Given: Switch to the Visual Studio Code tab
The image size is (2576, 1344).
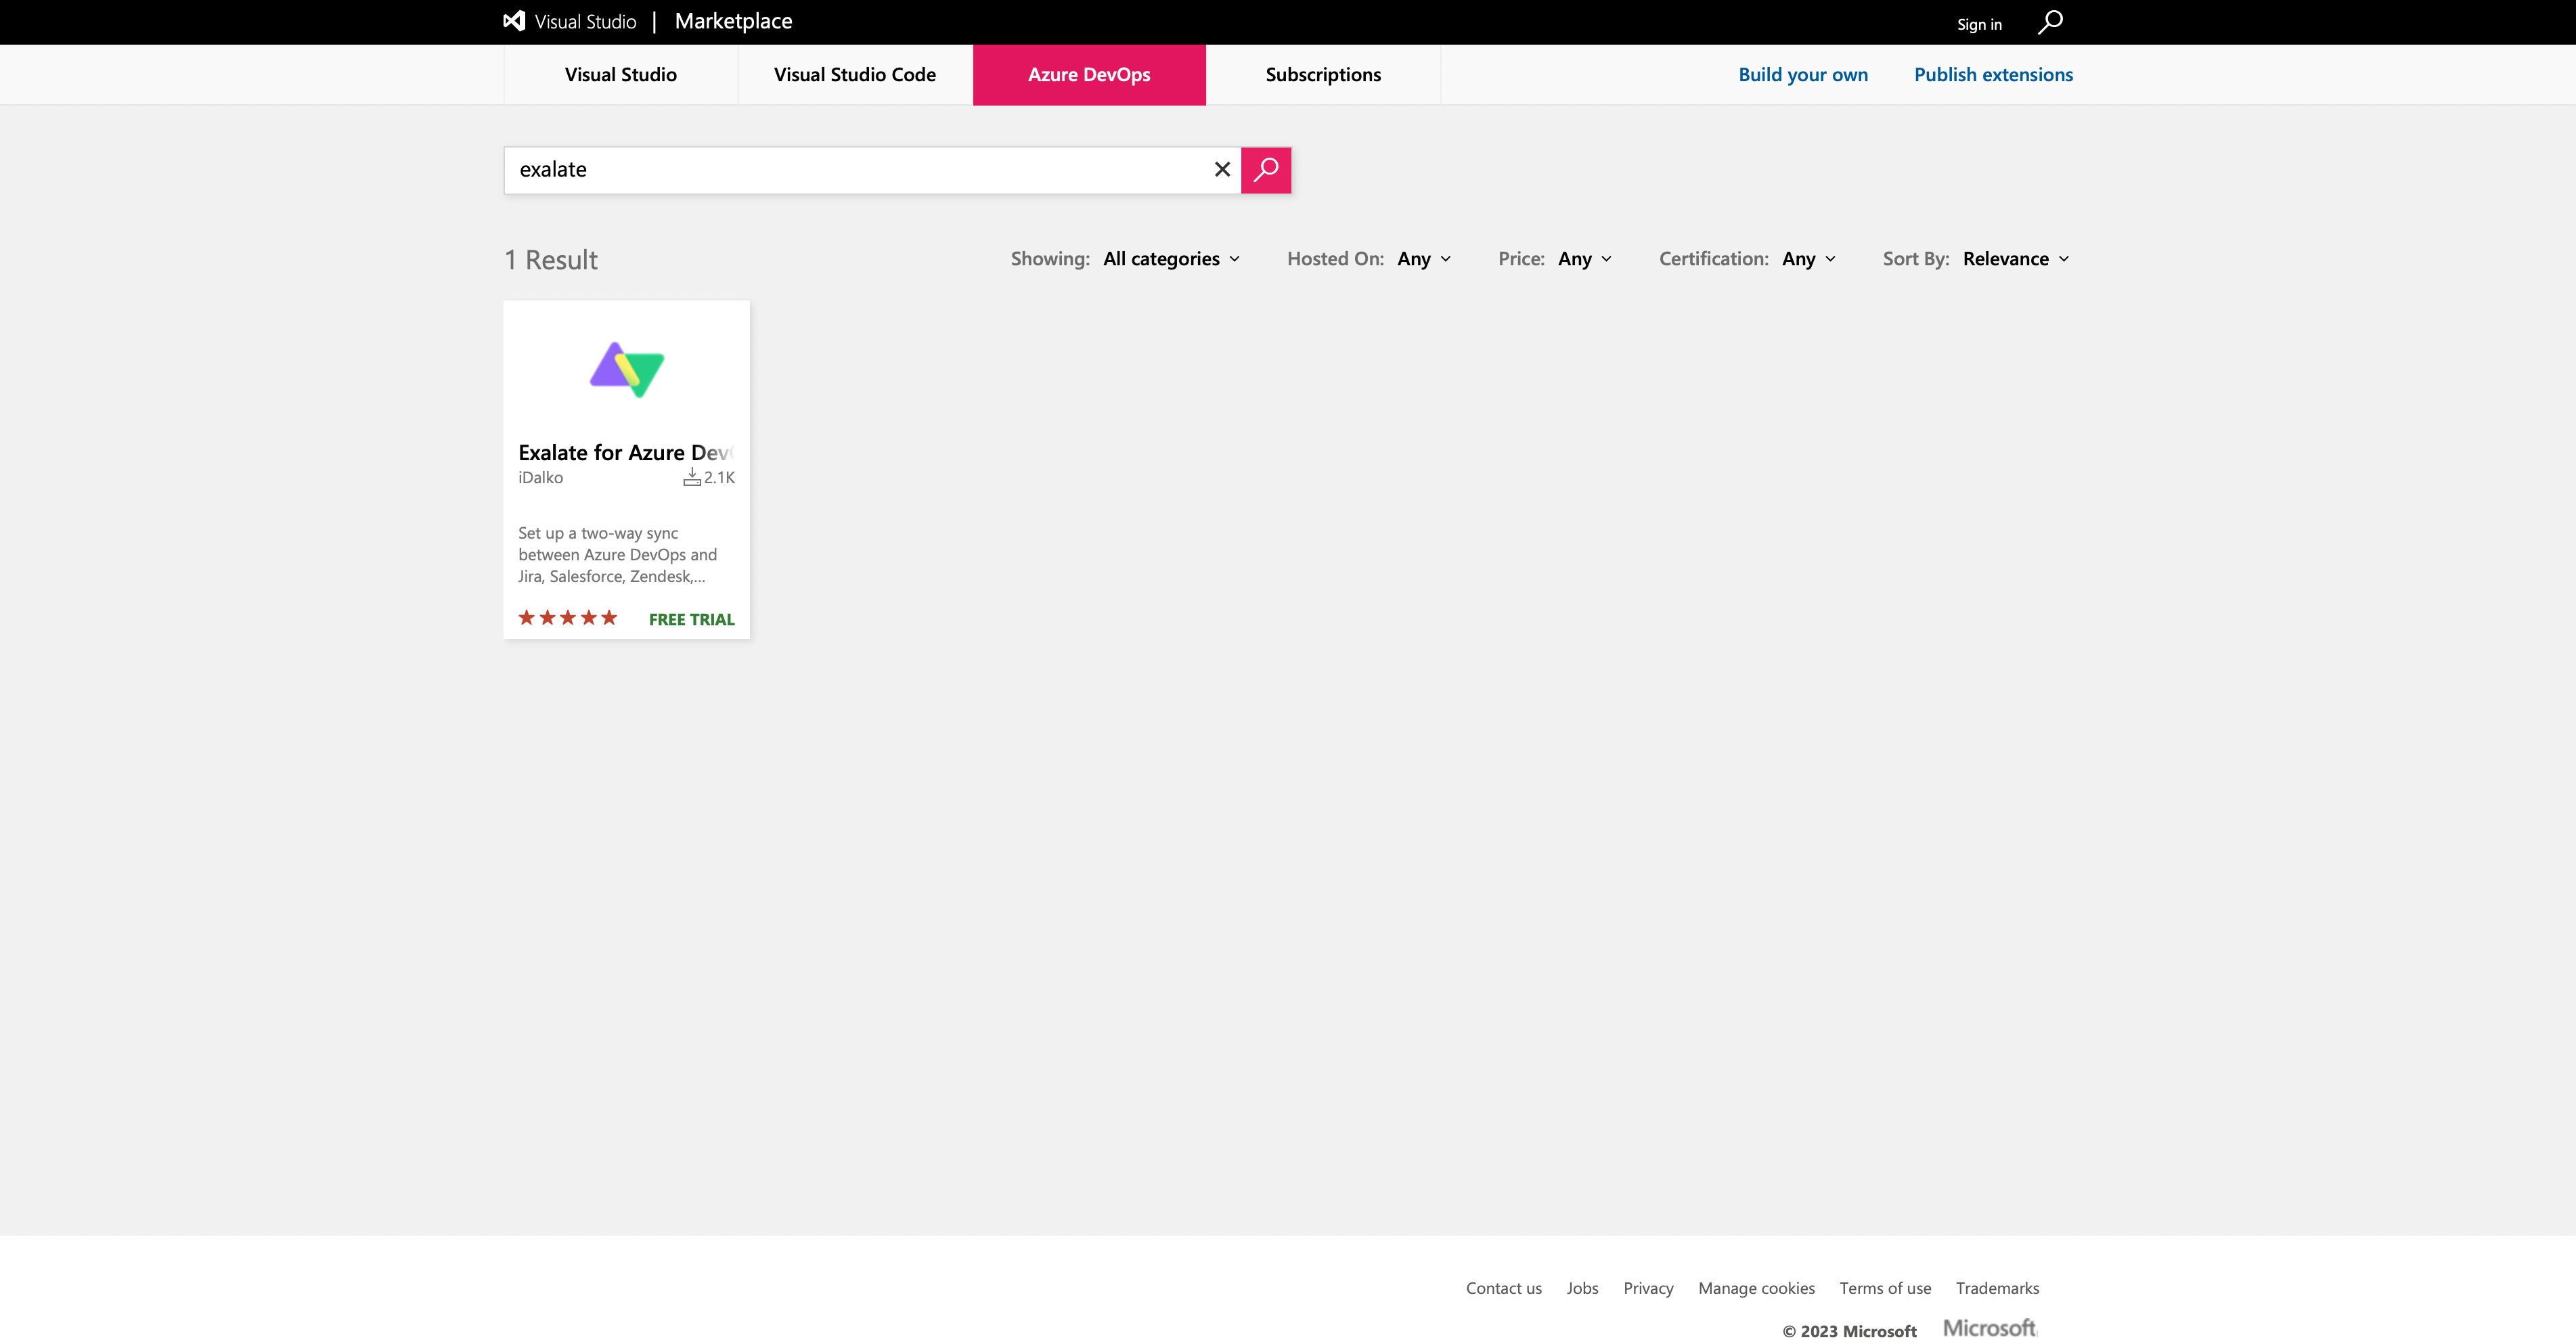Looking at the screenshot, I should tap(855, 75).
